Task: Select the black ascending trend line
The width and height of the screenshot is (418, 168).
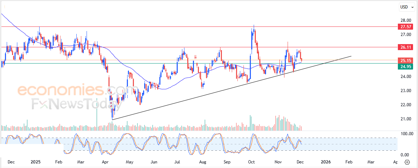Action: tap(231, 88)
